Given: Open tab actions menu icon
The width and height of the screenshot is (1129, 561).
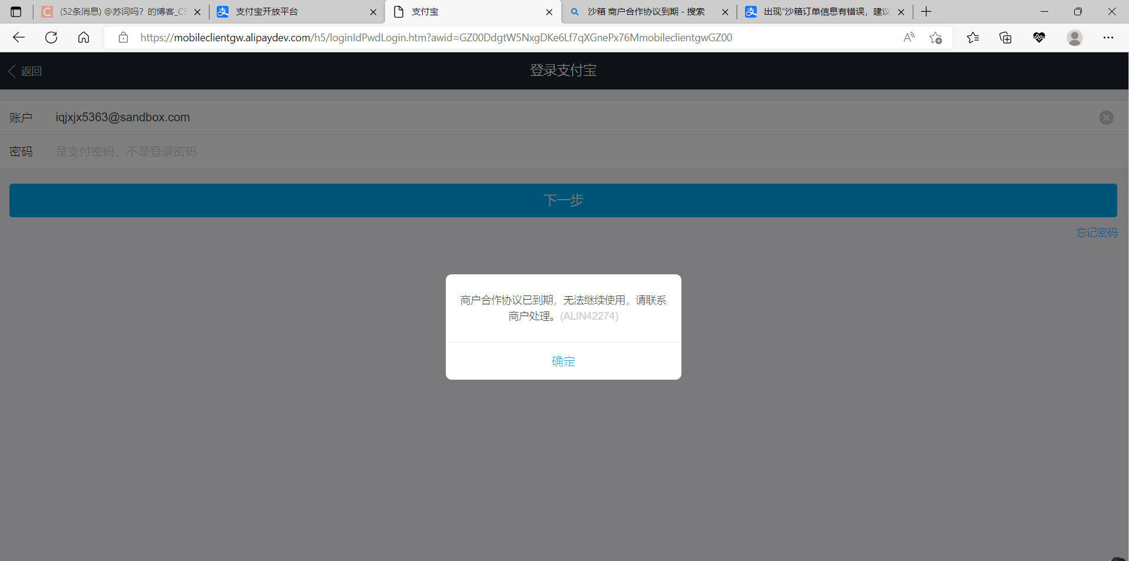Looking at the screenshot, I should click(16, 12).
